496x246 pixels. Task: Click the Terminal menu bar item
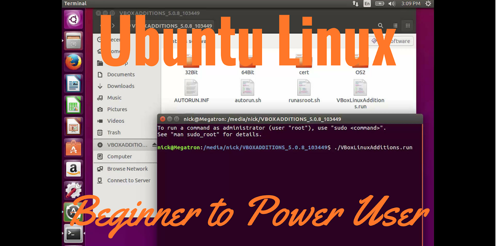point(75,3)
